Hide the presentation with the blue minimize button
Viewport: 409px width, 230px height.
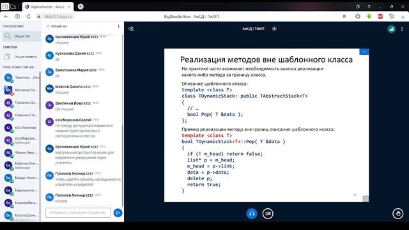(x=364, y=52)
